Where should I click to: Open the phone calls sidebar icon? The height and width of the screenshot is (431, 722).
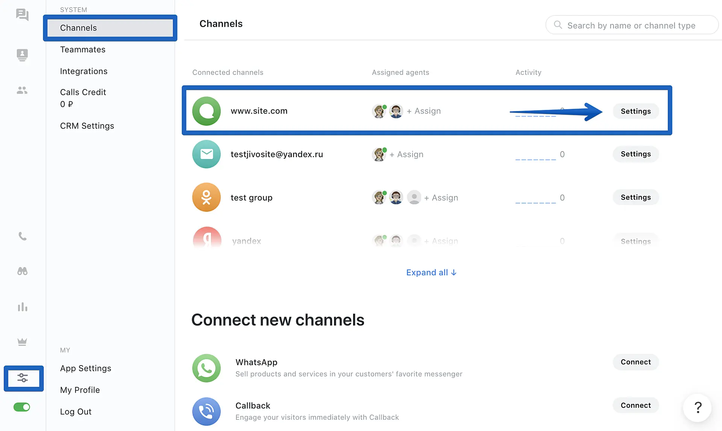(22, 236)
